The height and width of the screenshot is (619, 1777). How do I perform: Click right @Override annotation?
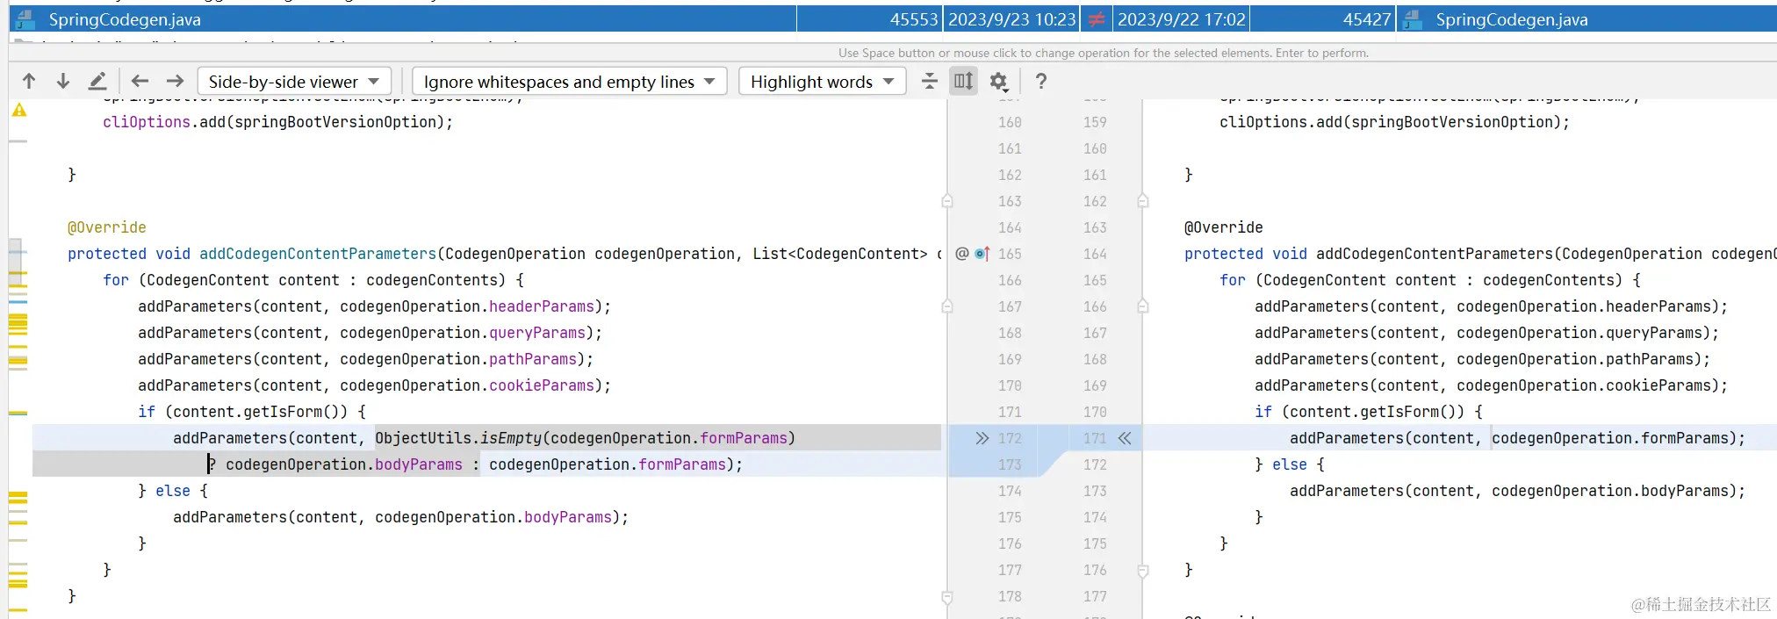[1224, 227]
